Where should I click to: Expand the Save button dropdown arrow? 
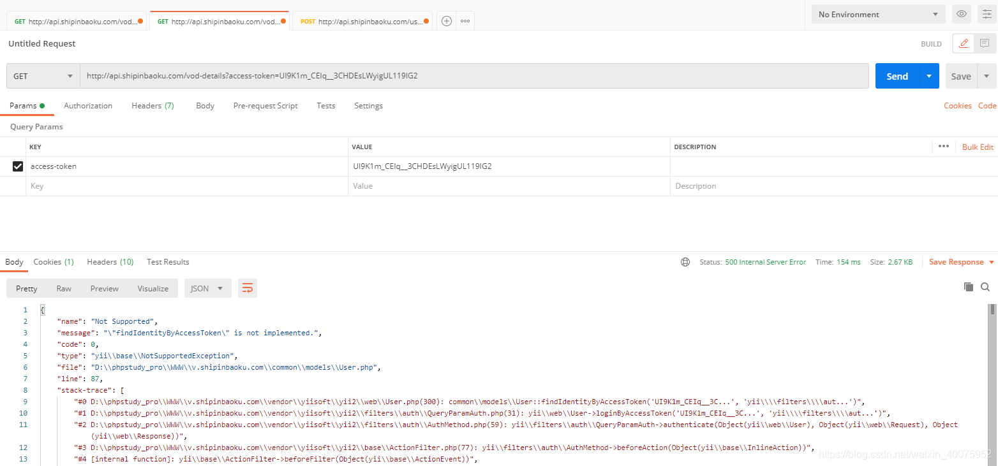pos(987,76)
